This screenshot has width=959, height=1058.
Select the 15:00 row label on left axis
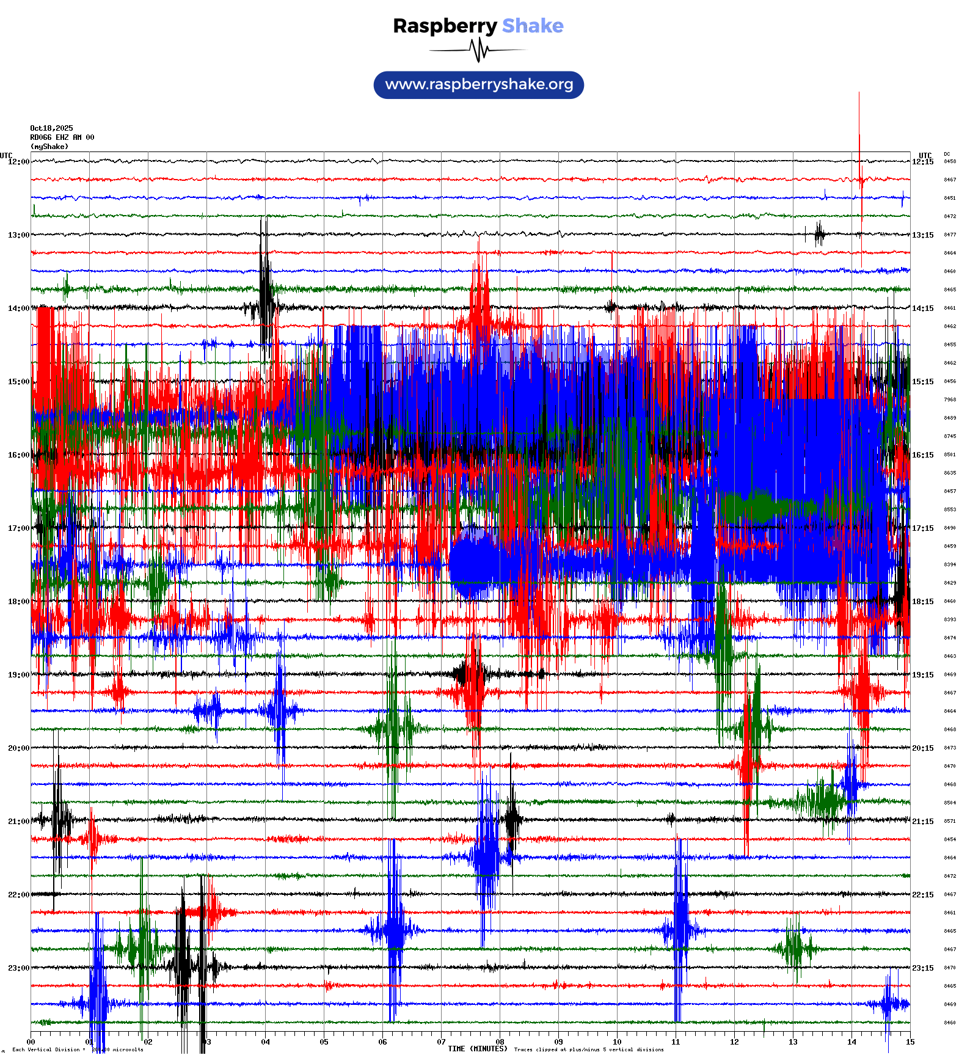(18, 382)
